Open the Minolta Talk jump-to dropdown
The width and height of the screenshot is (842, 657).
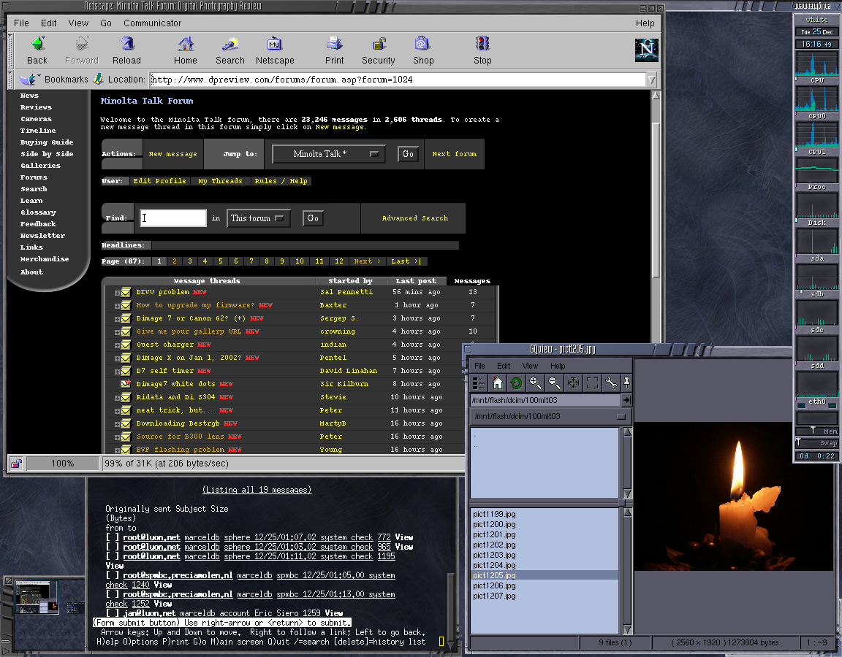click(x=329, y=154)
